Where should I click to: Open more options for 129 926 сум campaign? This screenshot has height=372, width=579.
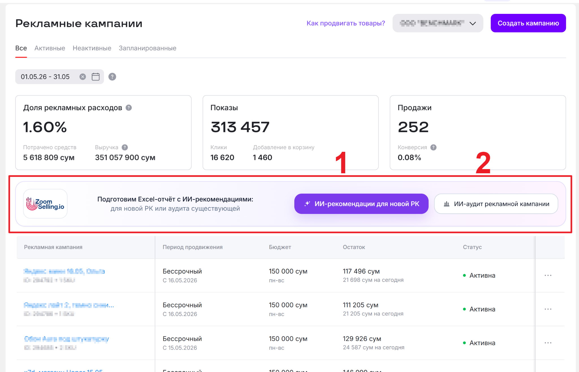click(x=548, y=343)
